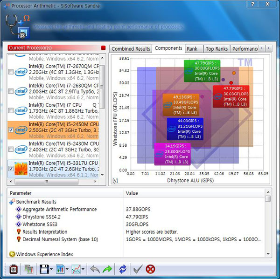This screenshot has height=279, width=280.
Task: Click the 30GFLOPS Whetstone value
Action: [x=137, y=224]
